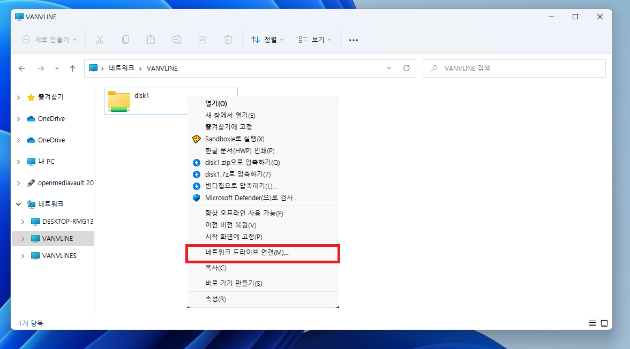
Task: Go forward with the right arrow
Action: click(41, 69)
